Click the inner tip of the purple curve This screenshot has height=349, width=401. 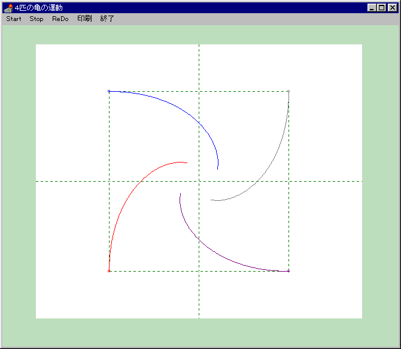point(180,193)
